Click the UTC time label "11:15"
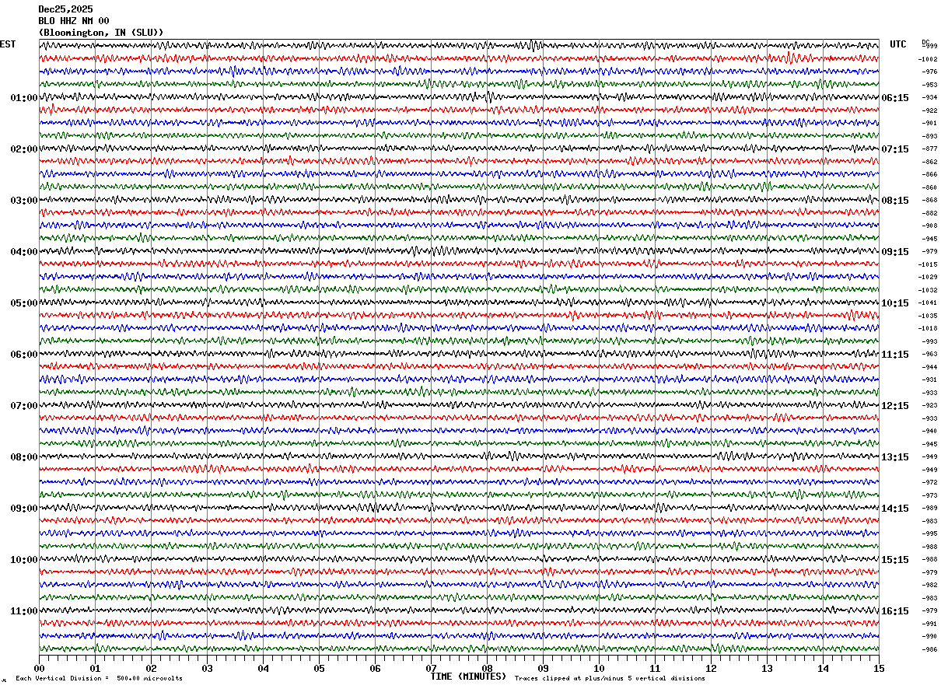Image resolution: width=941 pixels, height=689 pixels. 895,355
